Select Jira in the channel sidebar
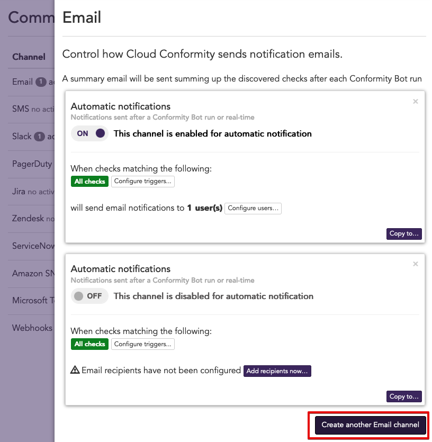The height and width of the screenshot is (442, 432). pyautogui.click(x=31, y=192)
